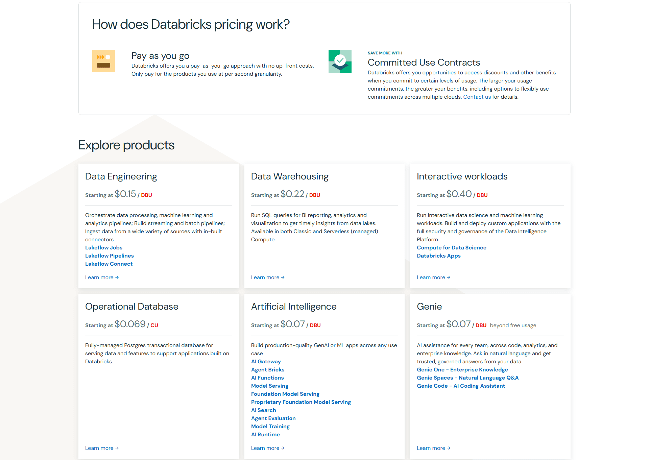Open the AI Gateway link
This screenshot has width=649, height=460.
point(266,362)
